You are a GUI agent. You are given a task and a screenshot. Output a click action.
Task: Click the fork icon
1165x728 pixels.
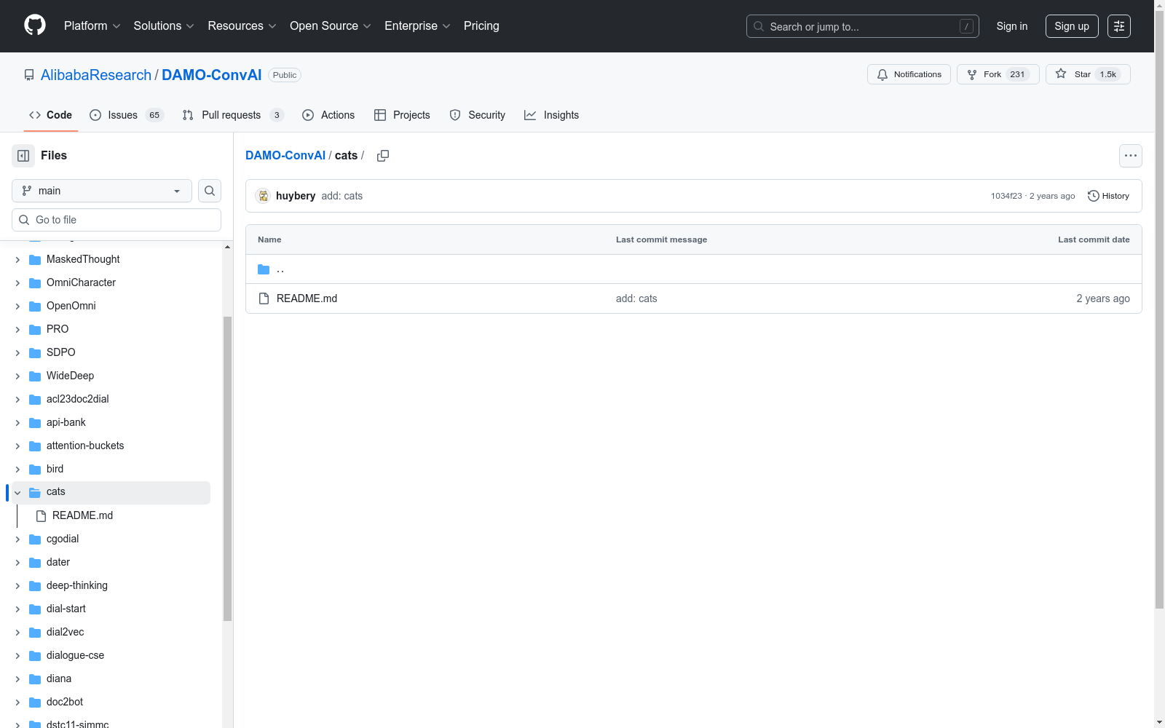pyautogui.click(x=972, y=74)
